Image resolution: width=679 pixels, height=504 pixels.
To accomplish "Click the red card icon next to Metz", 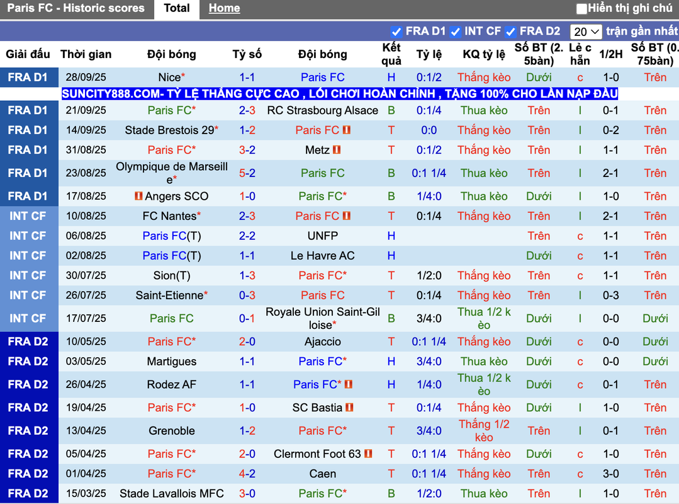I will click(337, 150).
